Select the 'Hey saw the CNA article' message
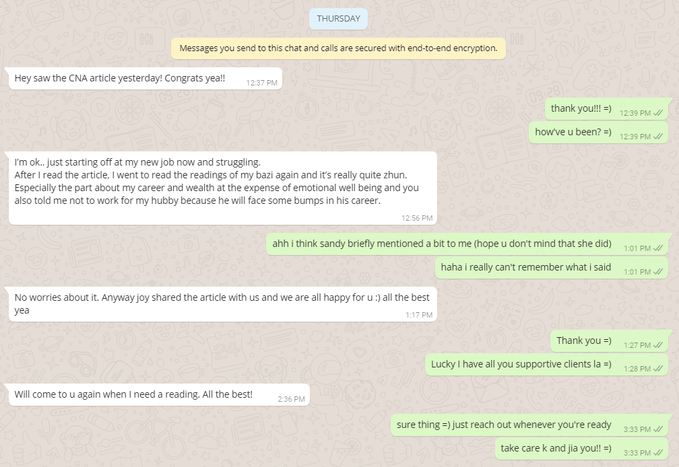Screen dimensions: 679x467 [x=145, y=79]
